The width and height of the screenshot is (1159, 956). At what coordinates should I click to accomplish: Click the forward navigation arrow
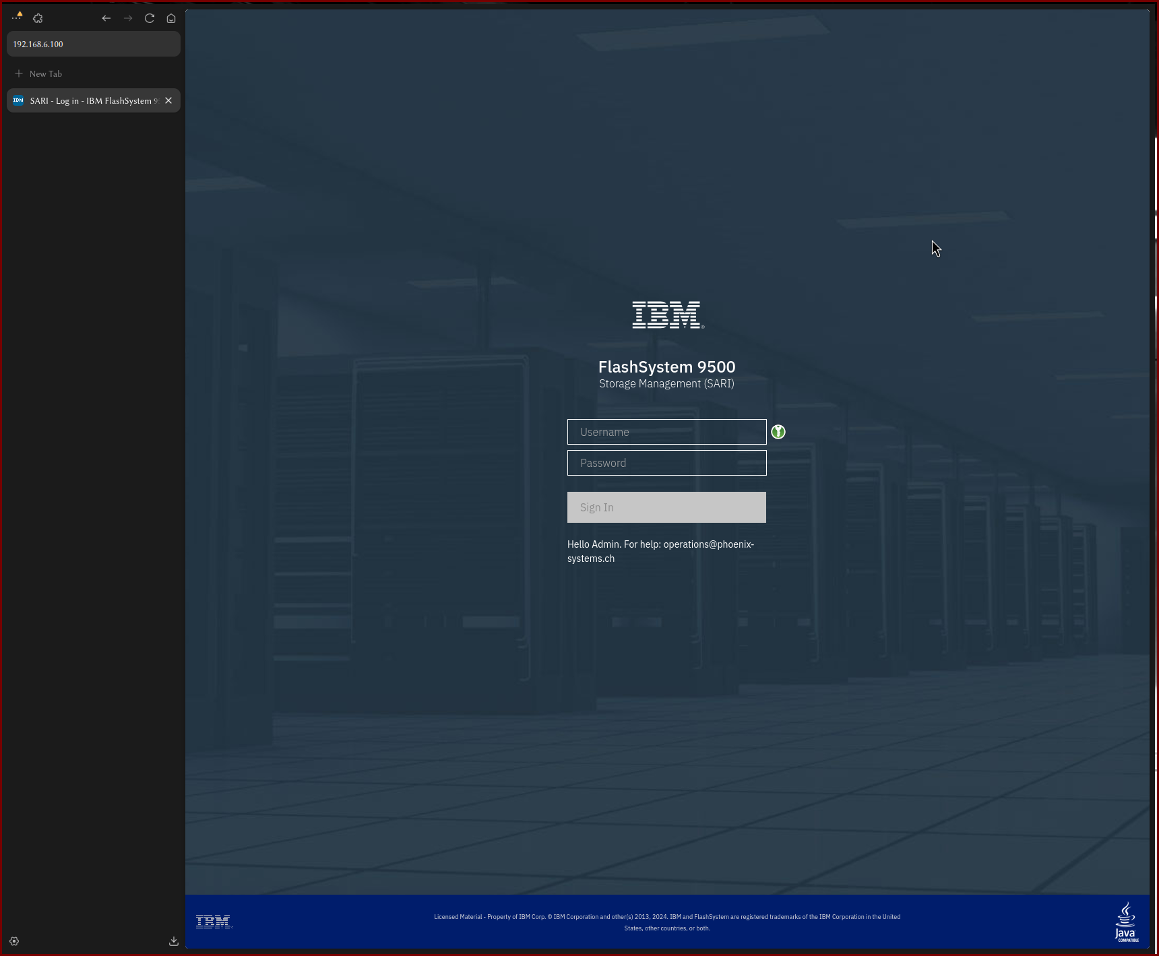coord(128,18)
